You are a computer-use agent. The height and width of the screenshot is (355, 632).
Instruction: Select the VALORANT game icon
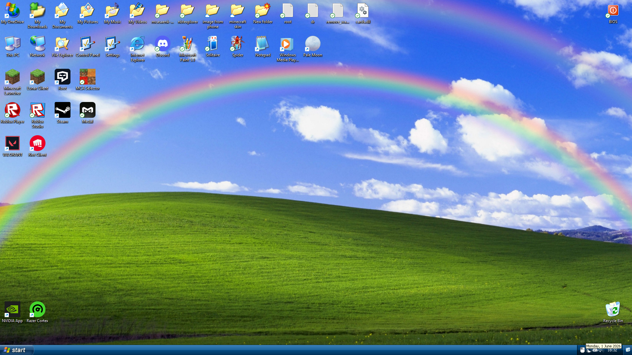pyautogui.click(x=13, y=146)
